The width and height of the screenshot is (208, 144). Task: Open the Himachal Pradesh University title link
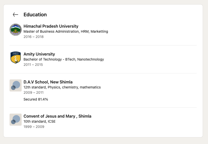pos(51,26)
